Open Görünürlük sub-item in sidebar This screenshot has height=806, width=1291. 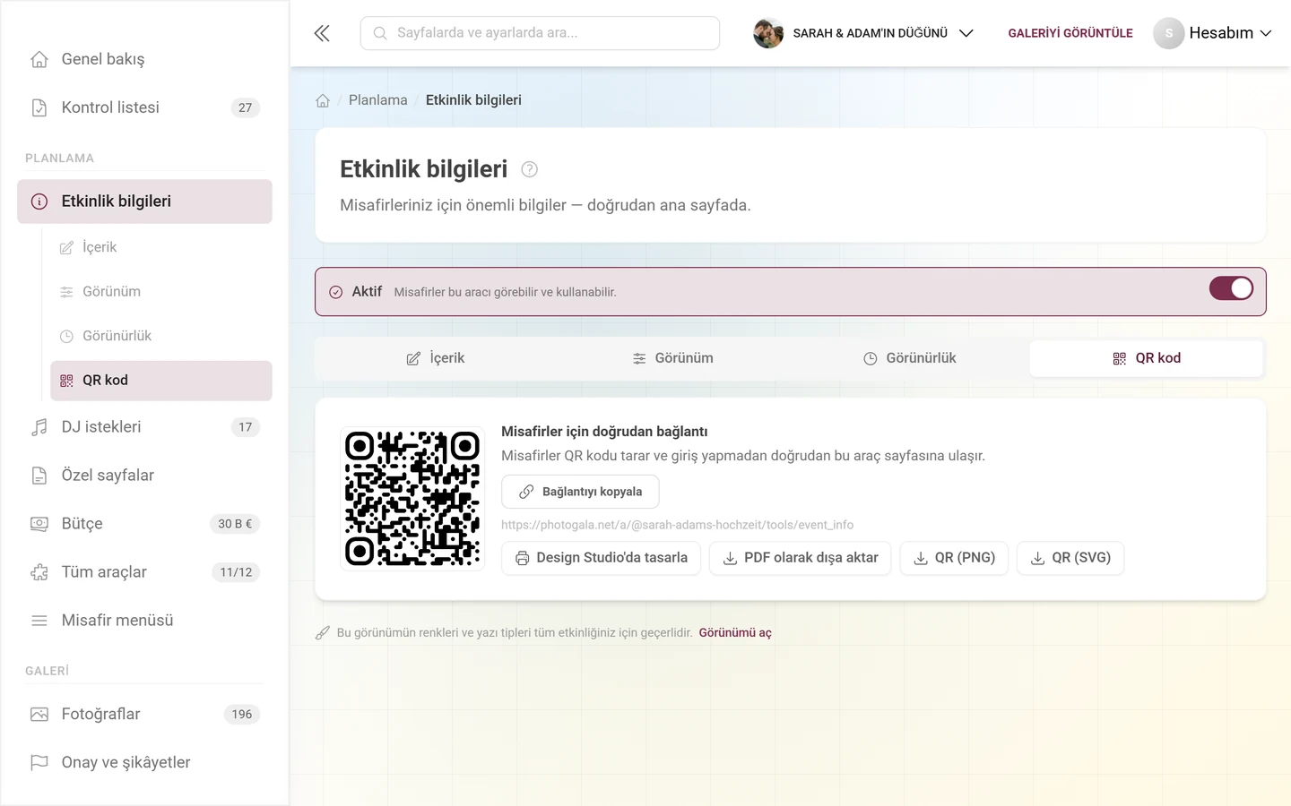161,336
